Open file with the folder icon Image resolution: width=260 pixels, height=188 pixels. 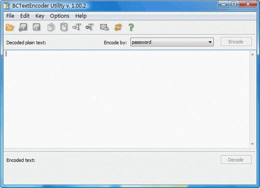coord(10,27)
